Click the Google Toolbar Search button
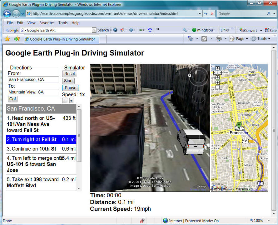This screenshot has height=225, width=278. tap(103, 30)
